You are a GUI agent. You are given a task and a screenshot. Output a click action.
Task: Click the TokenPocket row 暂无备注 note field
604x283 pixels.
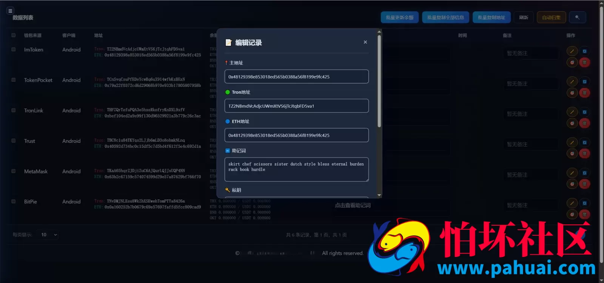pos(530,84)
